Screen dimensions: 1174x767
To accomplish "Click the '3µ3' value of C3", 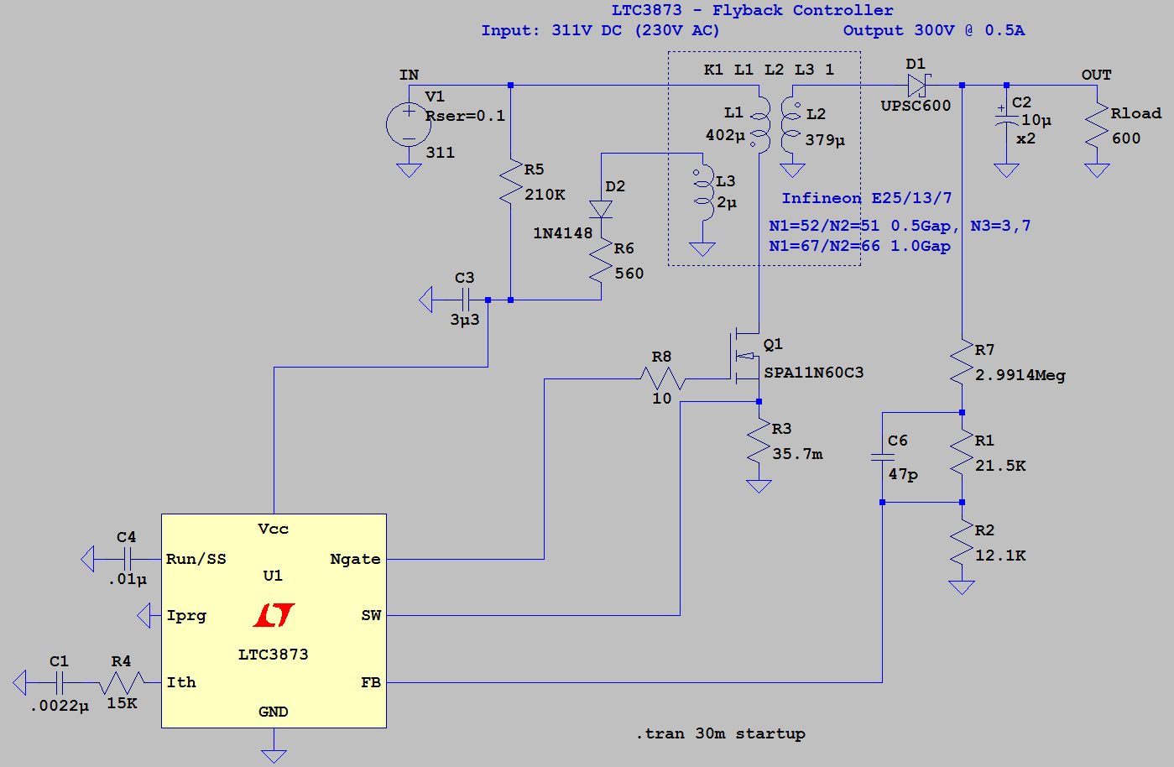I will pyautogui.click(x=465, y=320).
